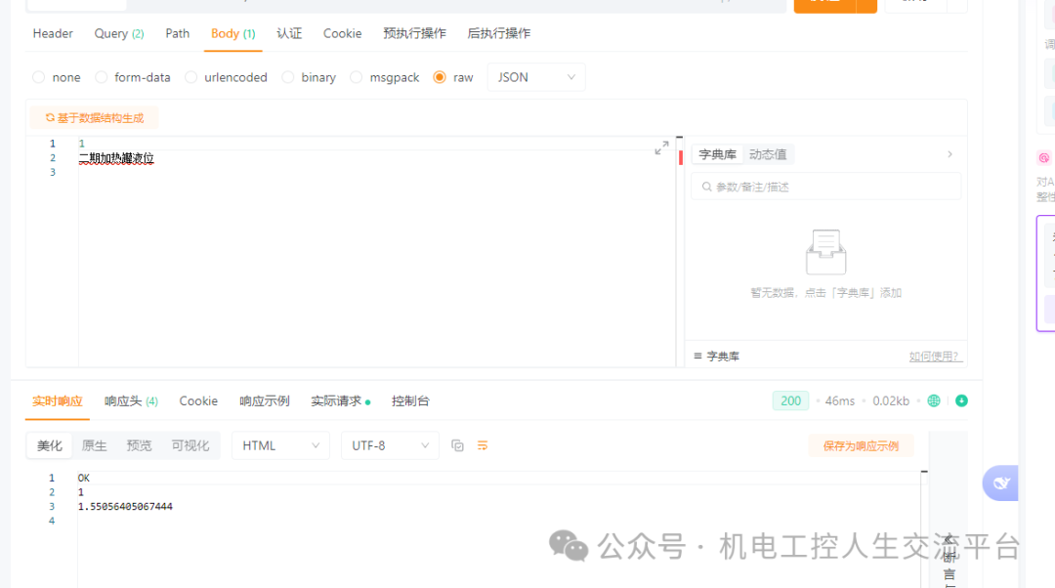Open the Header tab
The image size is (1055, 588).
53,33
